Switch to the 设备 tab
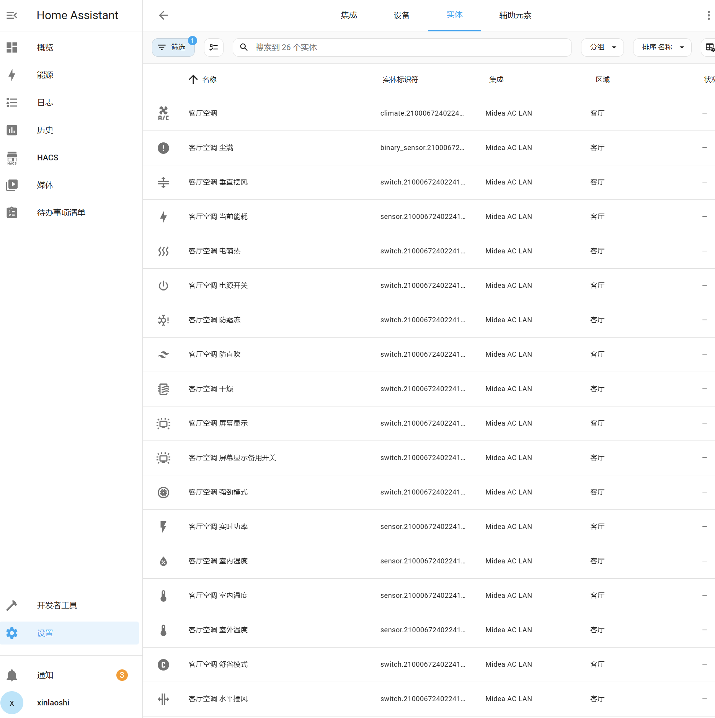The height and width of the screenshot is (718, 715). 402,15
